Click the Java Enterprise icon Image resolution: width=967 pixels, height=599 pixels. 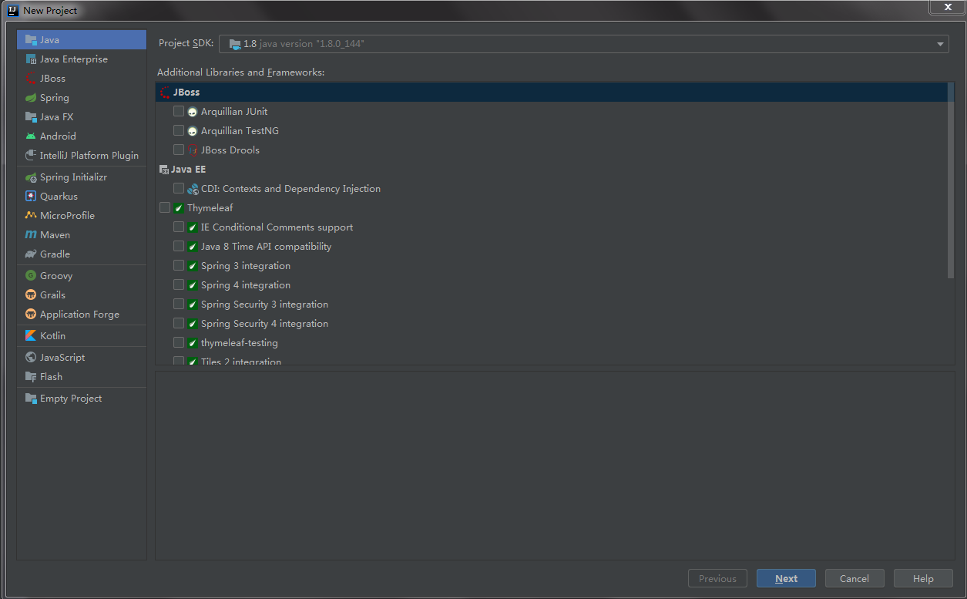coord(31,59)
